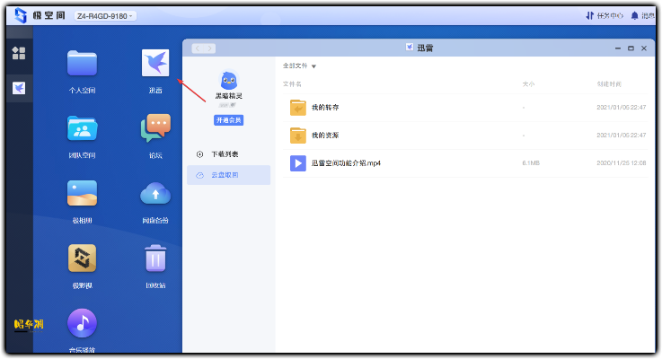Viewport: 662px width, 359px height.
Task: Launch the 迅雷 desktop app
Action: (x=155, y=64)
